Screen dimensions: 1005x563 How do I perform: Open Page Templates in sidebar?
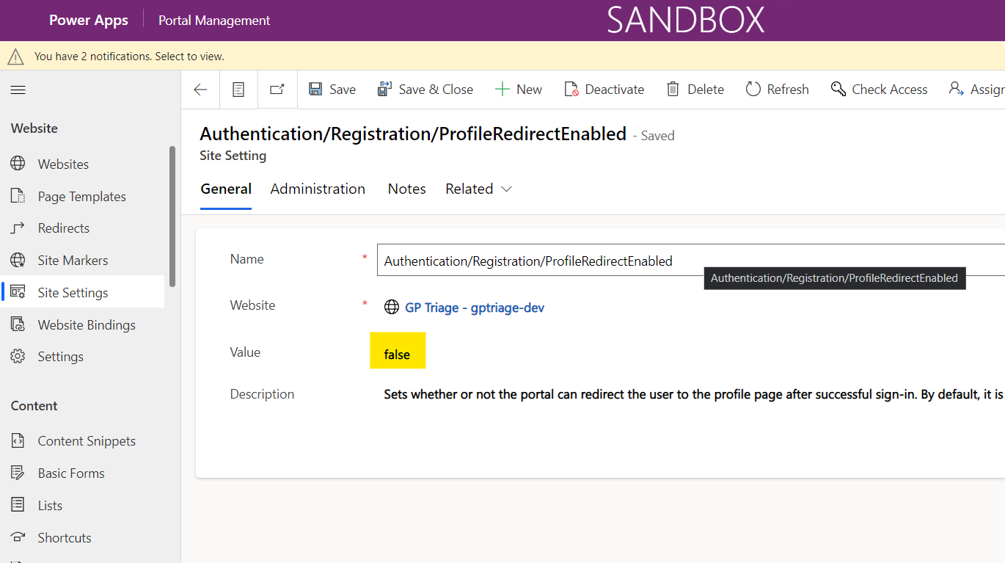[x=82, y=197]
